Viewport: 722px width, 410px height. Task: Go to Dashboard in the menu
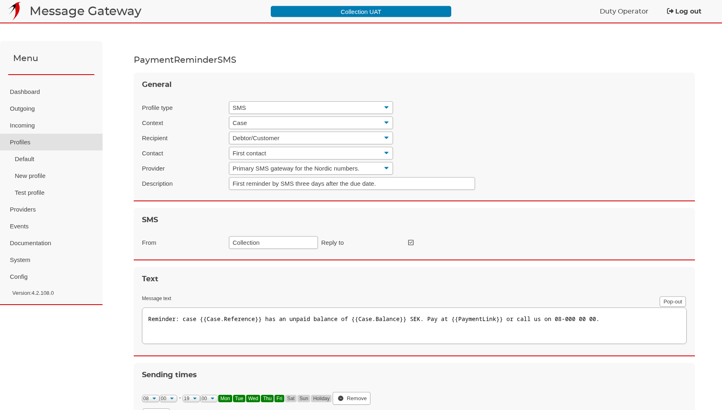pyautogui.click(x=51, y=92)
